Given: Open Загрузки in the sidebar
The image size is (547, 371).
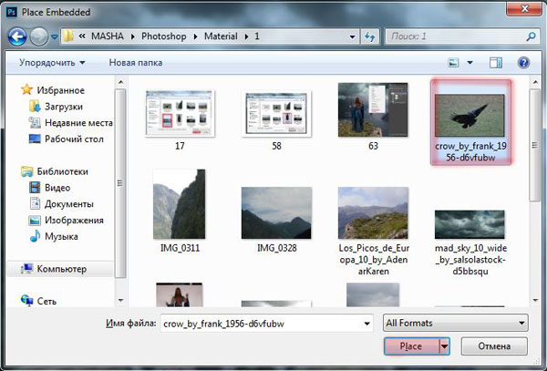Looking at the screenshot, I should tap(64, 107).
